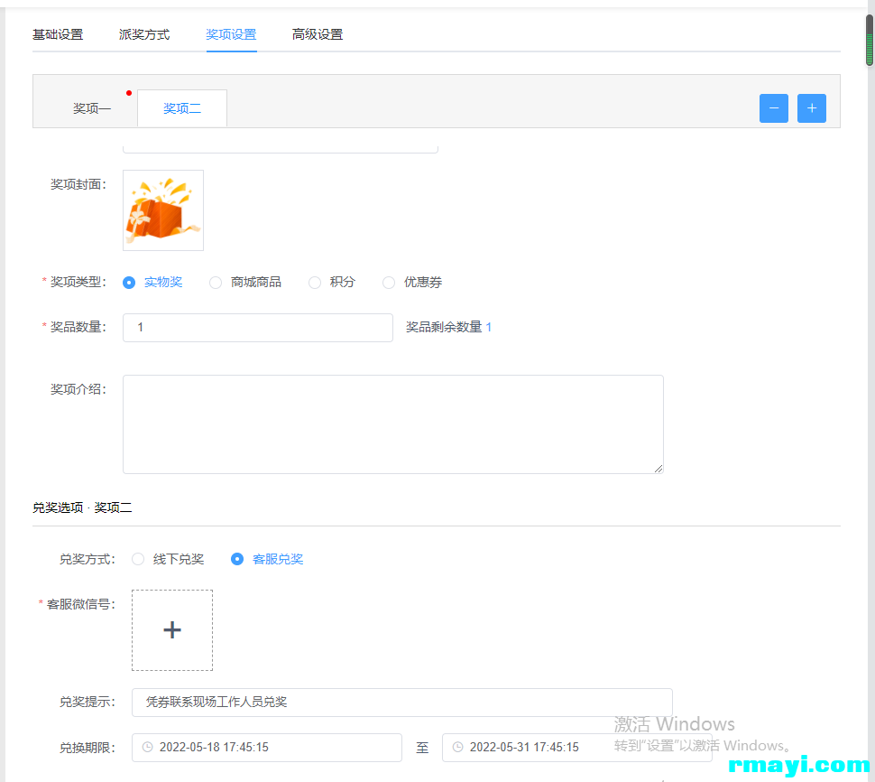
Task: Choose 积分 as prize type
Action: [315, 283]
